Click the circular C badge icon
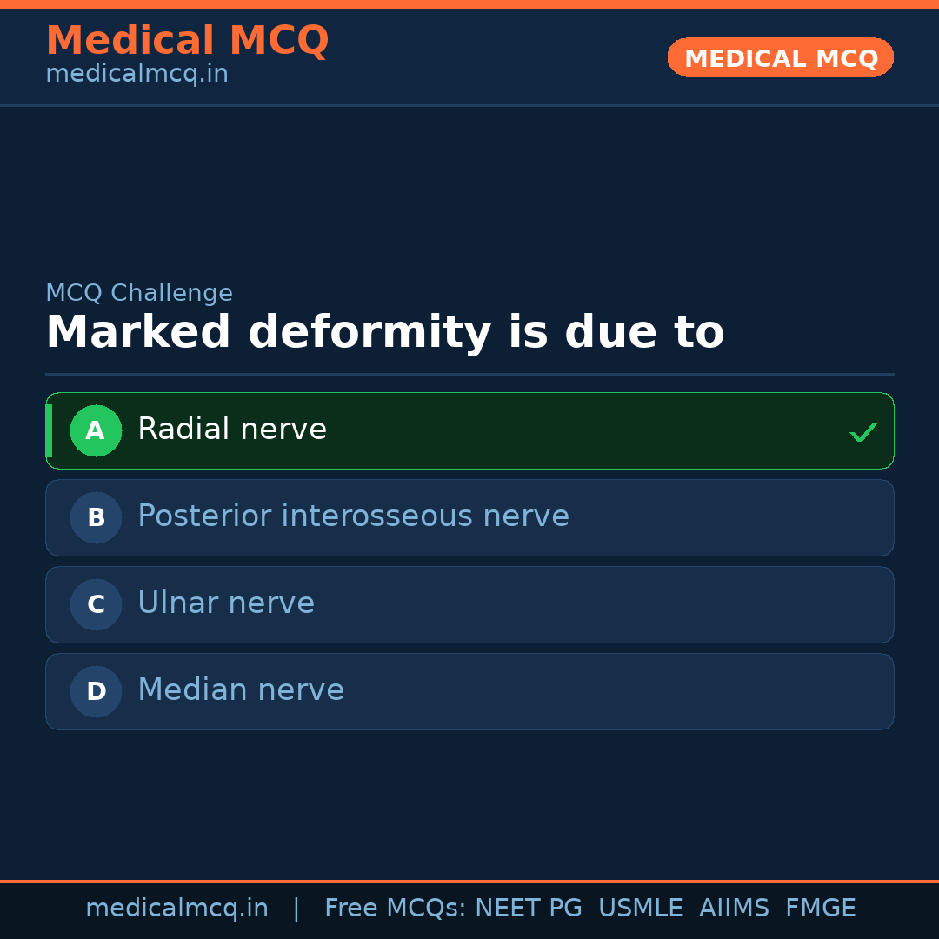 click(96, 604)
